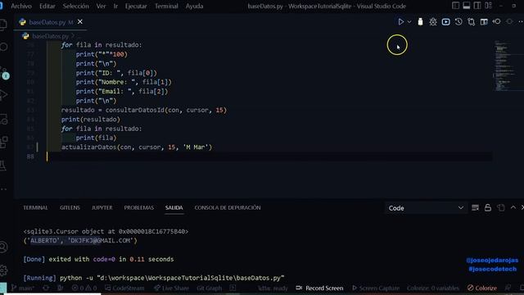Open the Code output channel dropdown

point(426,208)
